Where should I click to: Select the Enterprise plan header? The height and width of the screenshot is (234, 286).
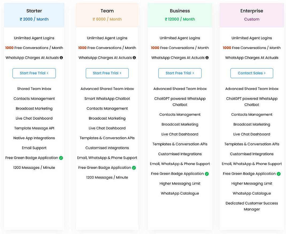[x=252, y=11]
